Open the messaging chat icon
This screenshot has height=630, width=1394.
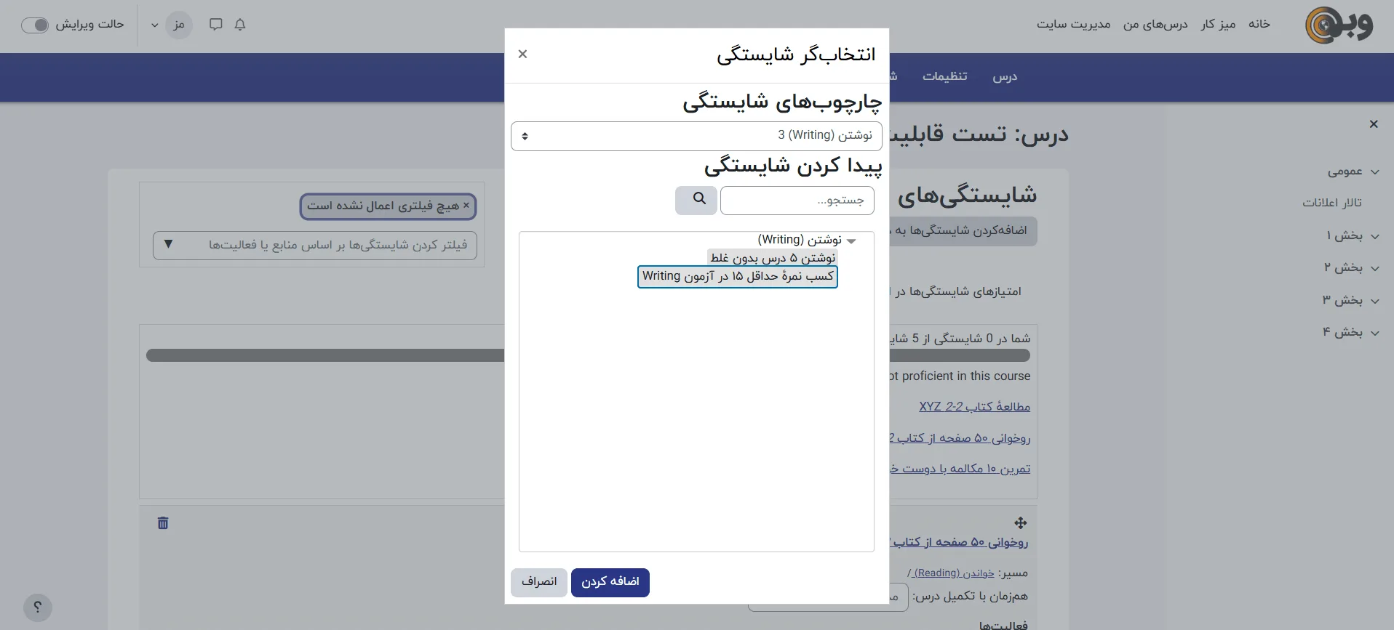215,25
